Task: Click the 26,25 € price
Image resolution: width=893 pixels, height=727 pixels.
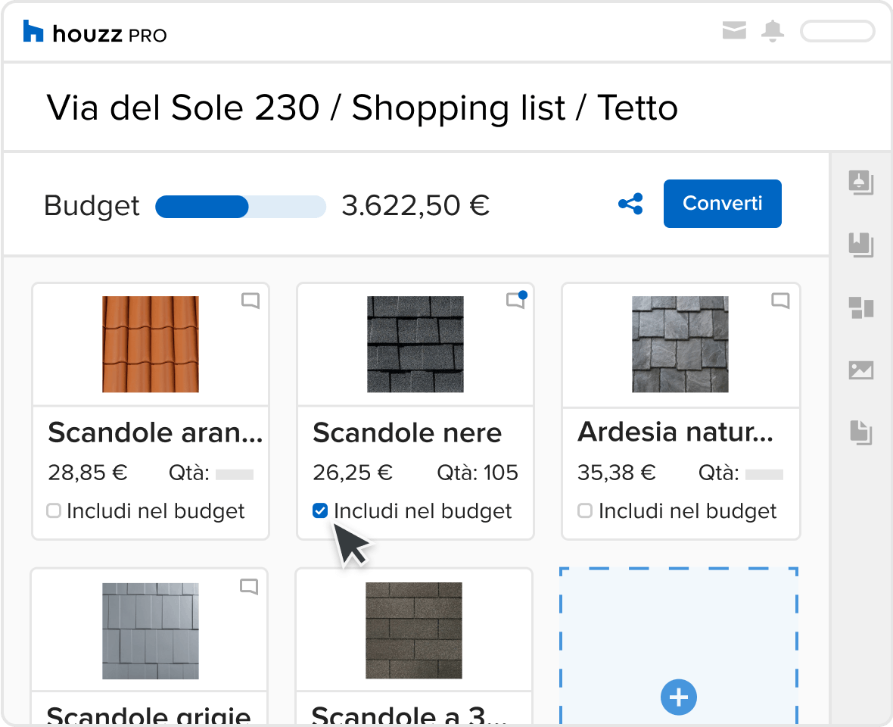Action: coord(353,473)
